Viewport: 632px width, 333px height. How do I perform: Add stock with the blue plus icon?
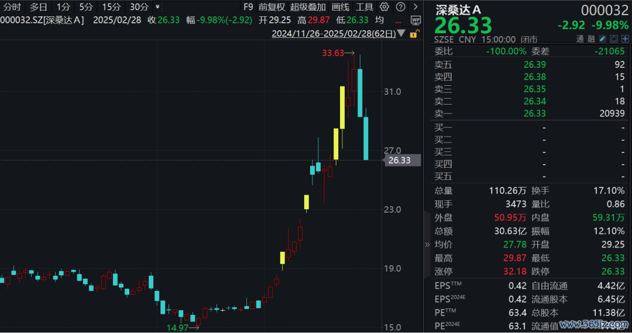625,39
